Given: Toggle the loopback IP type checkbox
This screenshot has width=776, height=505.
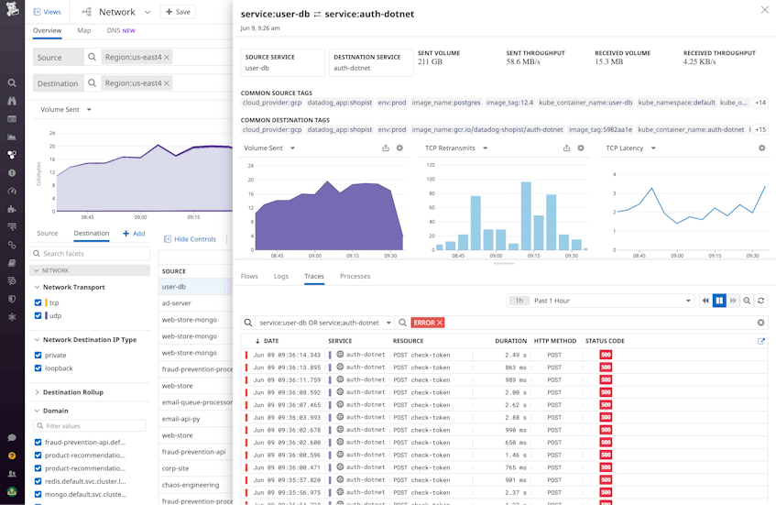Looking at the screenshot, I should (38, 368).
